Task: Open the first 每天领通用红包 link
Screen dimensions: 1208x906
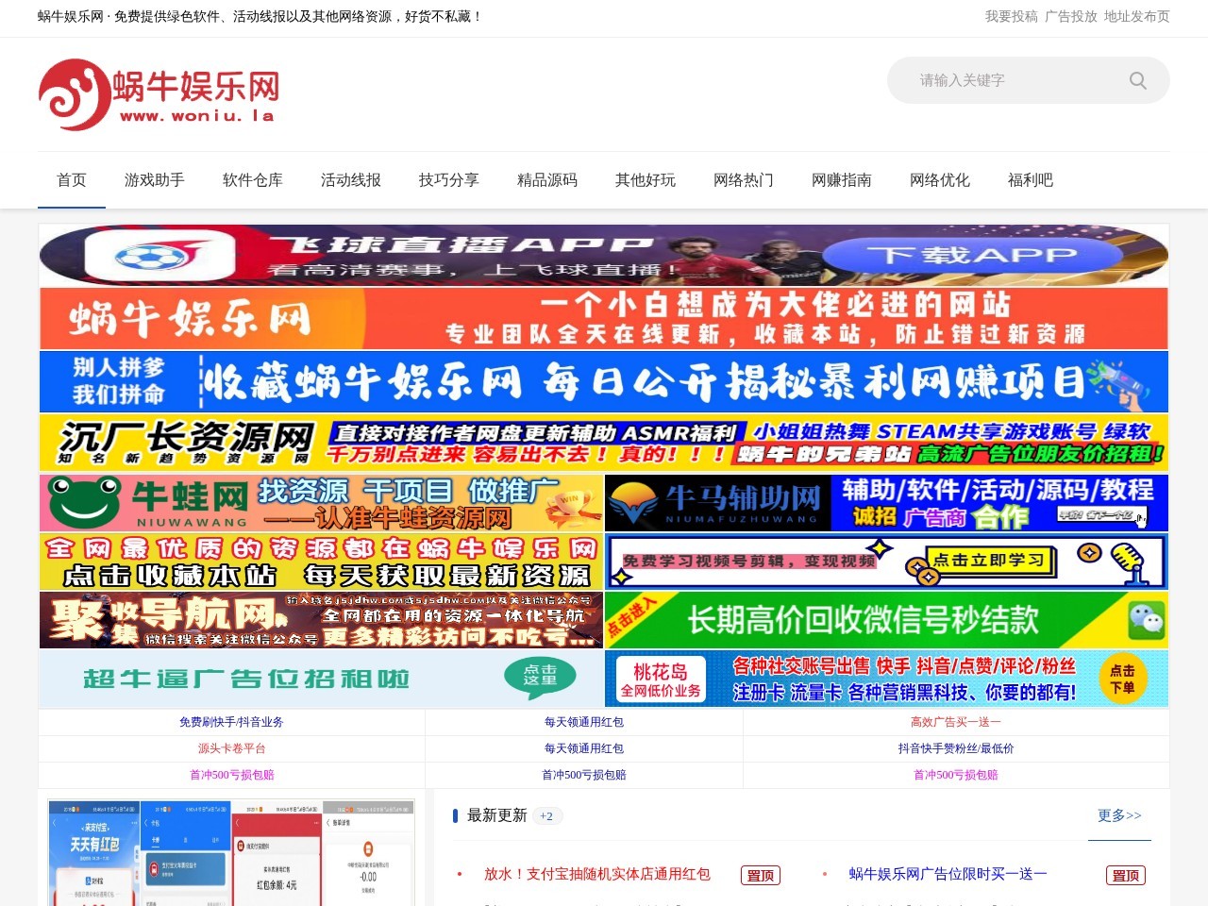Action: click(x=584, y=722)
